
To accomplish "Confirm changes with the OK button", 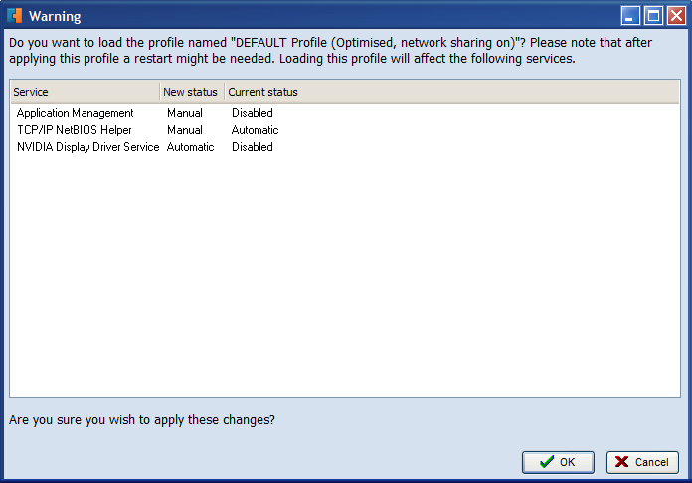I will tap(558, 462).
